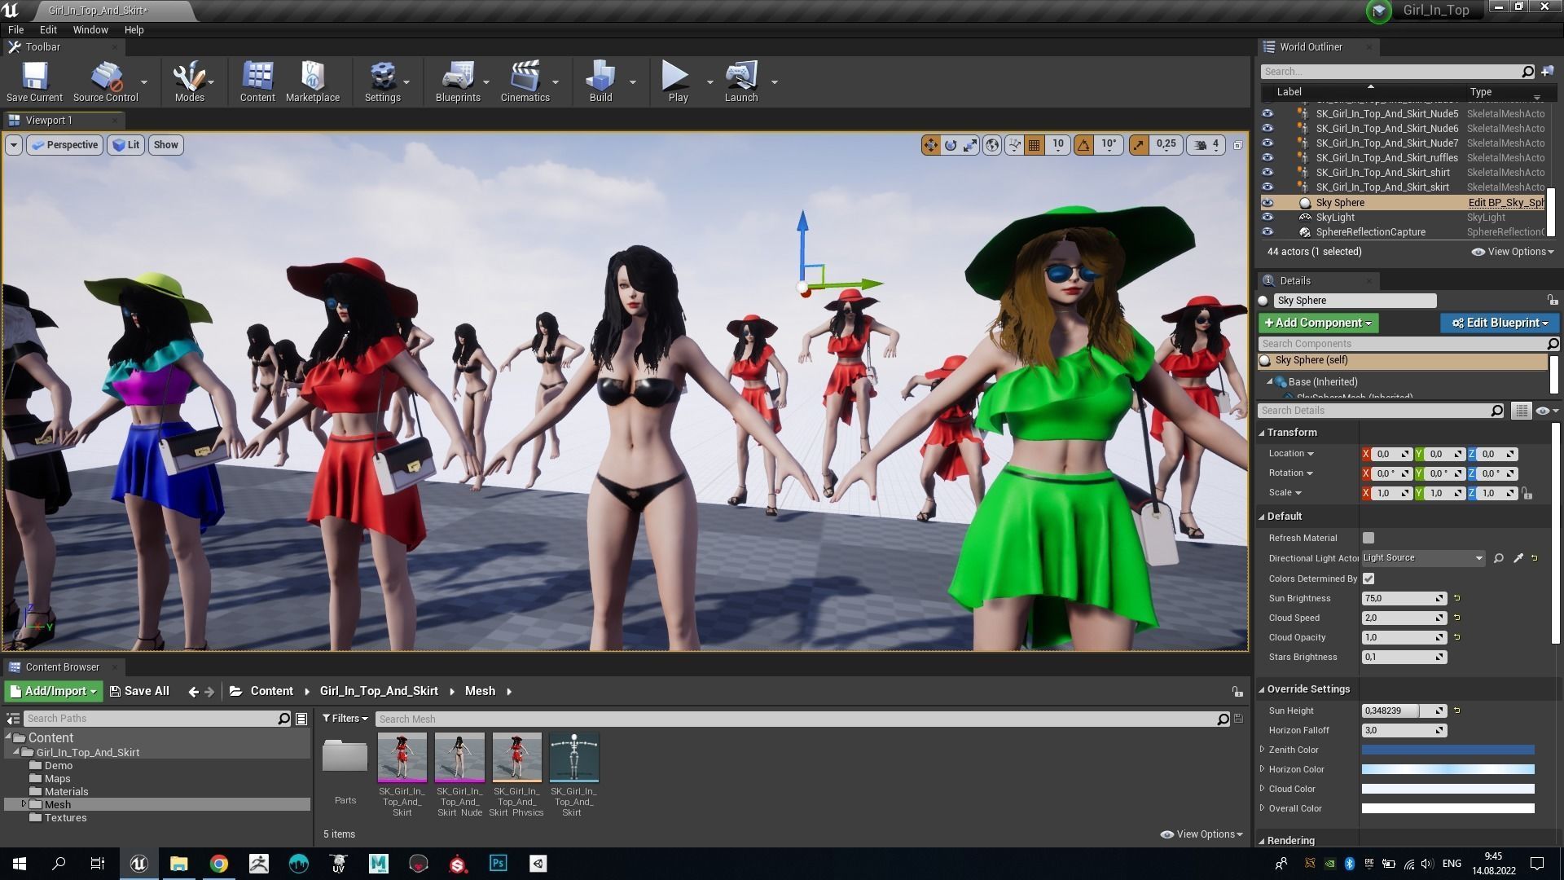Open Photoshop from the Windows taskbar
Viewport: 1564px width, 880px height.
[x=498, y=863]
